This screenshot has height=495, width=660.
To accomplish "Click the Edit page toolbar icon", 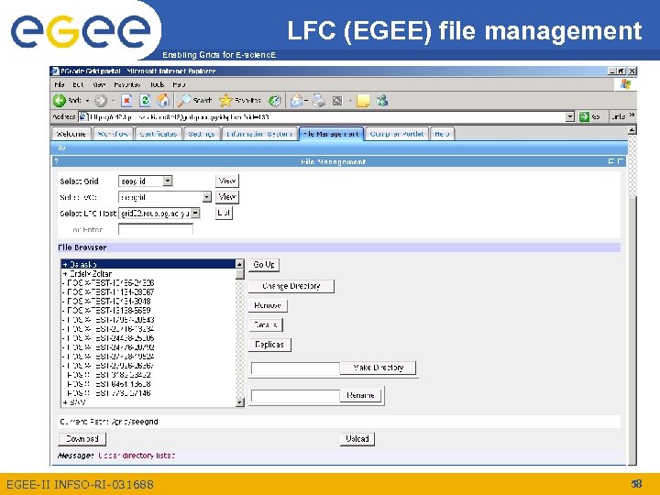I will pos(337,101).
